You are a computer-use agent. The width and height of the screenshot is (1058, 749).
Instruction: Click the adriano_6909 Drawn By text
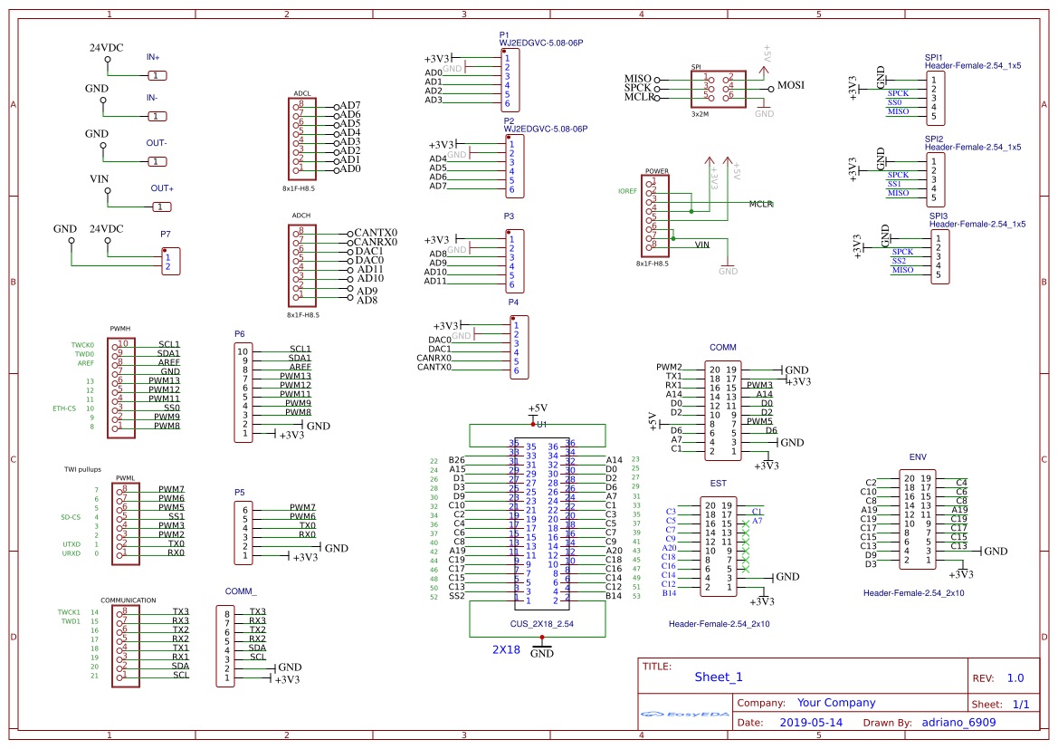(x=958, y=722)
